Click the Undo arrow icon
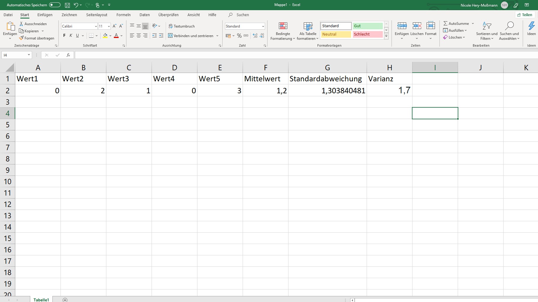 point(76,5)
